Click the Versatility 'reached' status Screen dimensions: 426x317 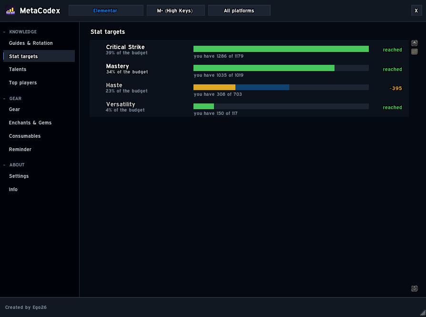(392, 107)
